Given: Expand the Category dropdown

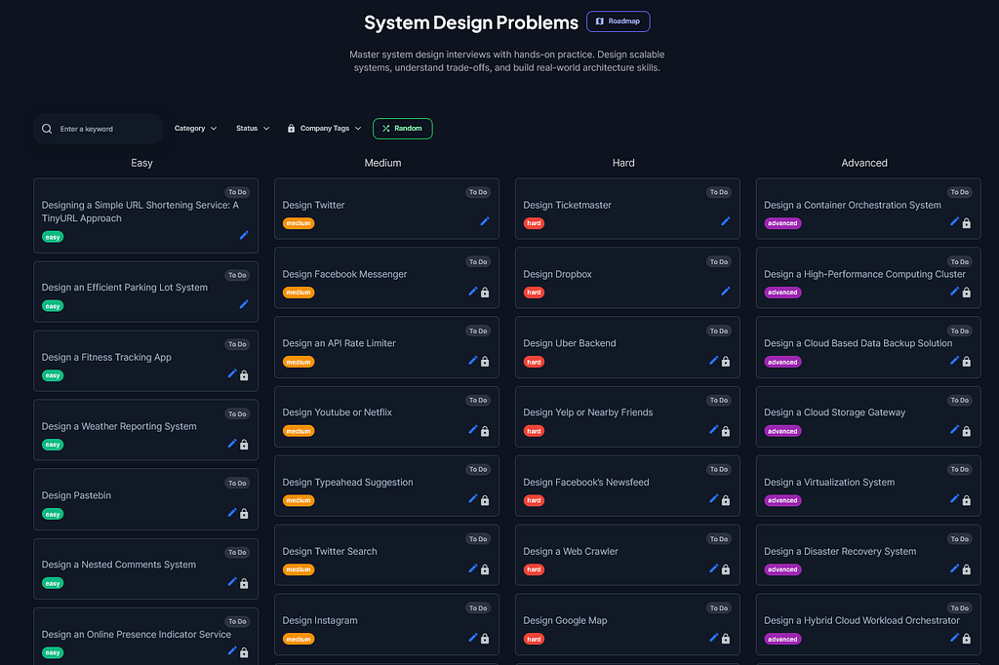Looking at the screenshot, I should pyautogui.click(x=195, y=129).
